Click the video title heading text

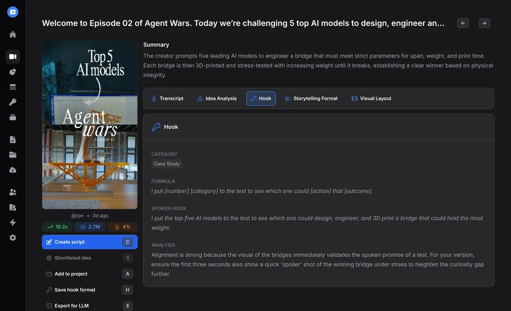pos(243,23)
